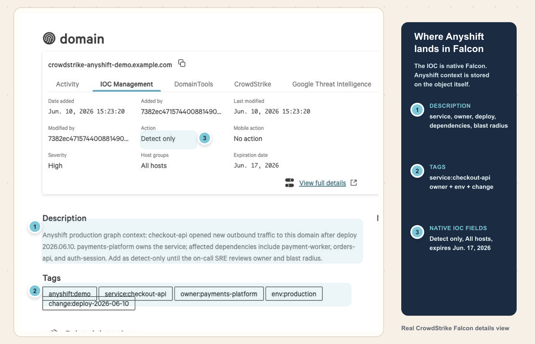This screenshot has height=344, width=535.
Task: Click the Tags heading
Action: (52, 278)
